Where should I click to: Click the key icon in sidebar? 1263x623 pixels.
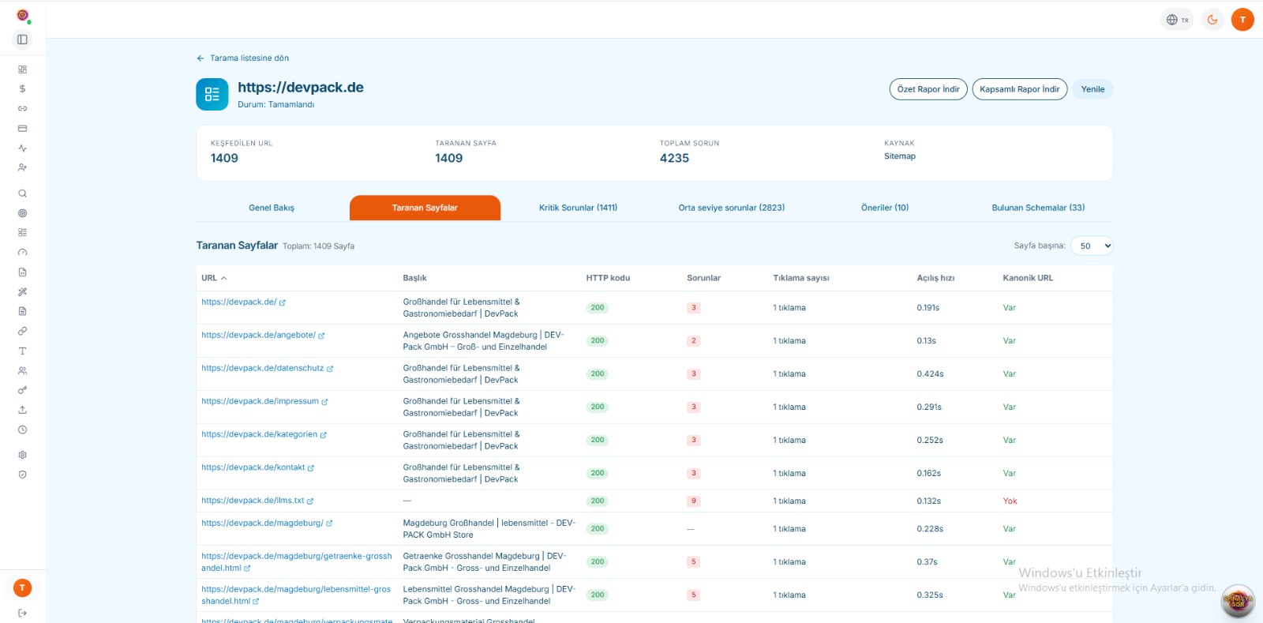click(x=22, y=390)
